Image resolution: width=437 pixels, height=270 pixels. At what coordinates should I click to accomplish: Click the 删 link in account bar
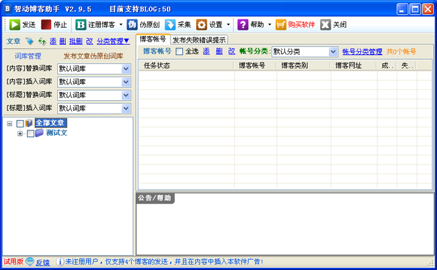[x=219, y=52]
